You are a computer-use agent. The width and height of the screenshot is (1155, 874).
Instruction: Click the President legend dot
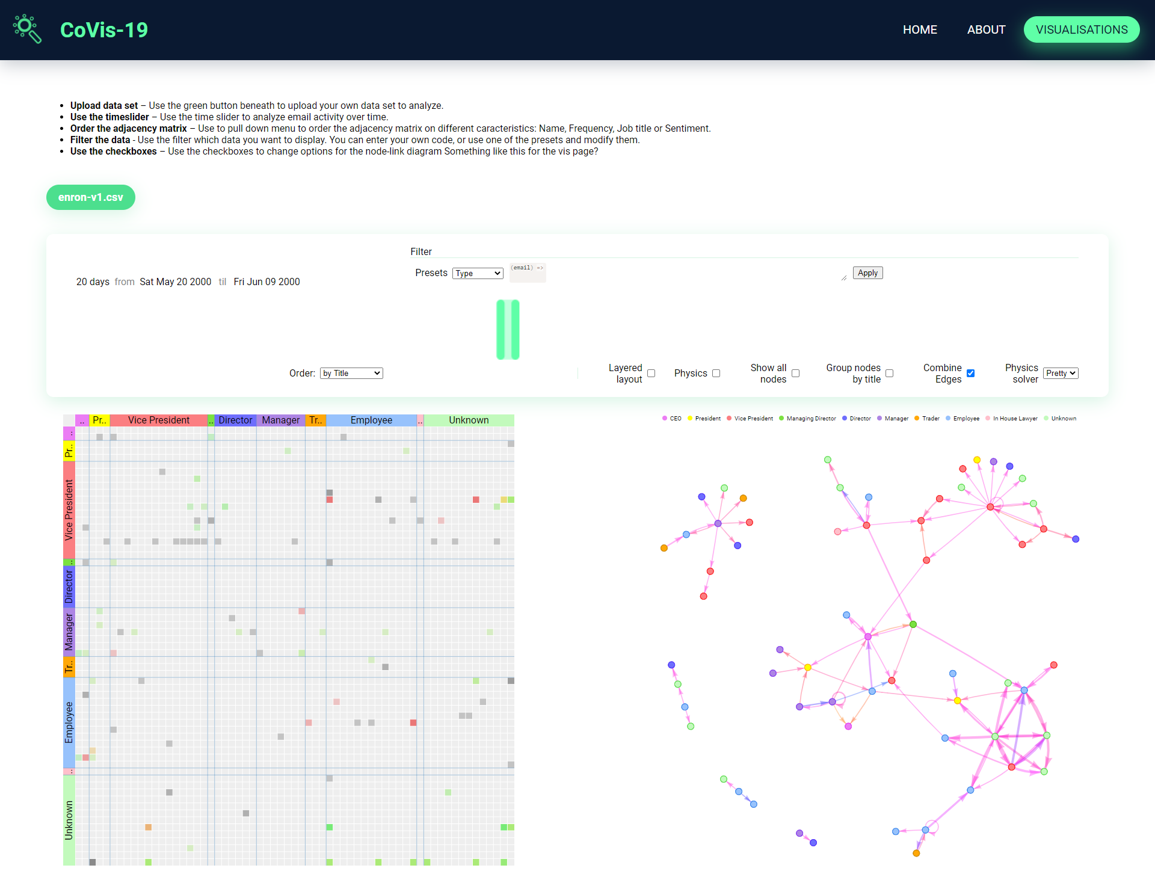pos(690,418)
